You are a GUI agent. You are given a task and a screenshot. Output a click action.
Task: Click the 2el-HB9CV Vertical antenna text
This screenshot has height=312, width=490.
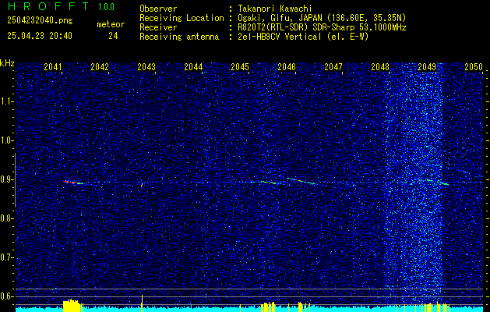click(x=303, y=37)
